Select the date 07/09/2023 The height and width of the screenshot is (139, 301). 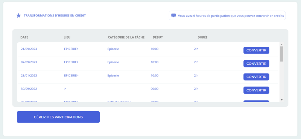pos(29,62)
